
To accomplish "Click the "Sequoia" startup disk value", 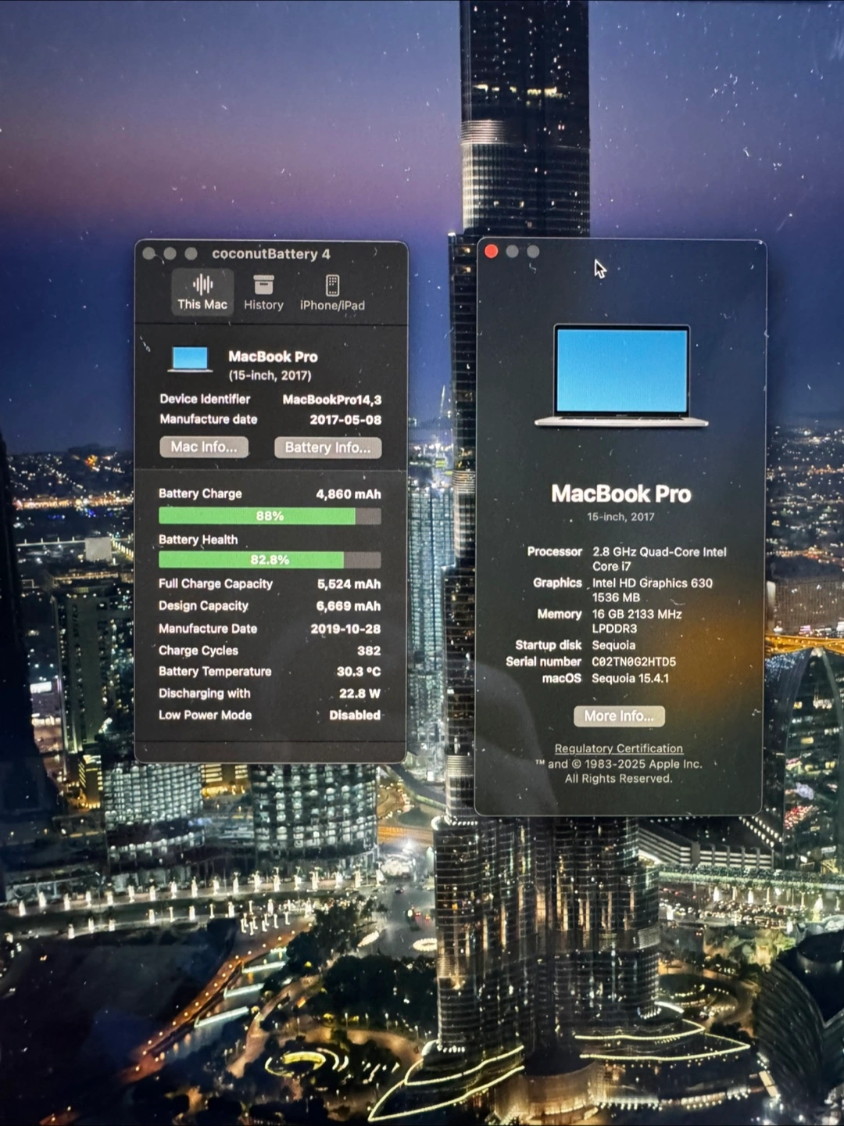I will (613, 645).
